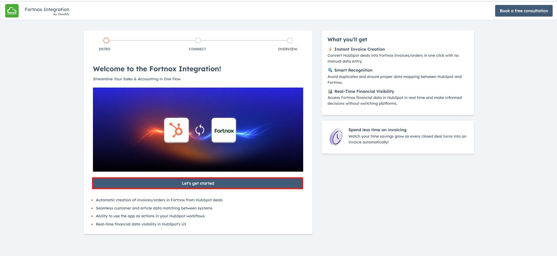
Task: Click the 'by Cloudify' text
Action: tap(61, 14)
